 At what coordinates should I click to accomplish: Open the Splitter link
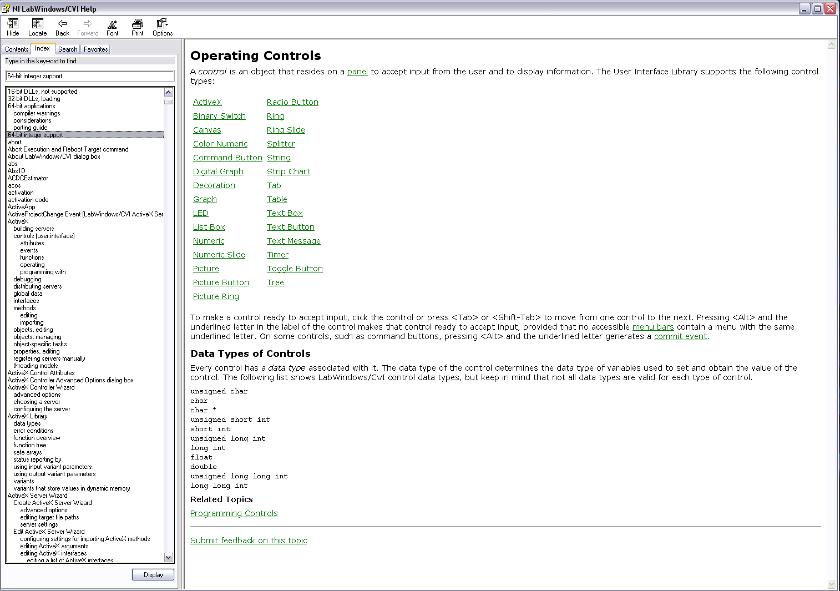point(281,144)
